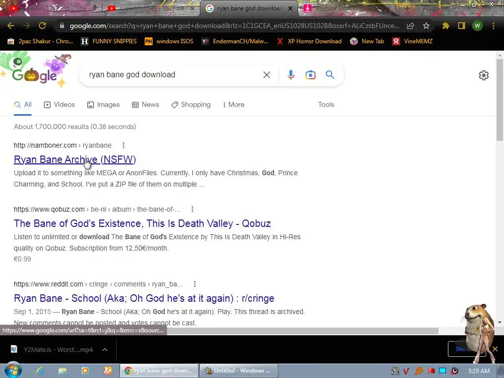Select the Videos results tab
This screenshot has height=378, width=504.
tap(60, 104)
